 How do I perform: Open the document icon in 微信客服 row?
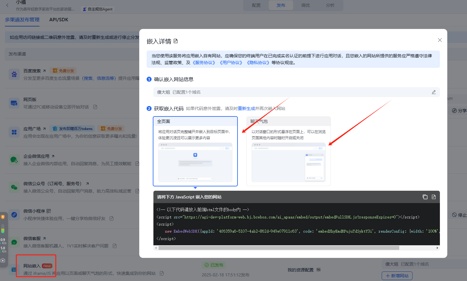tap(115, 246)
